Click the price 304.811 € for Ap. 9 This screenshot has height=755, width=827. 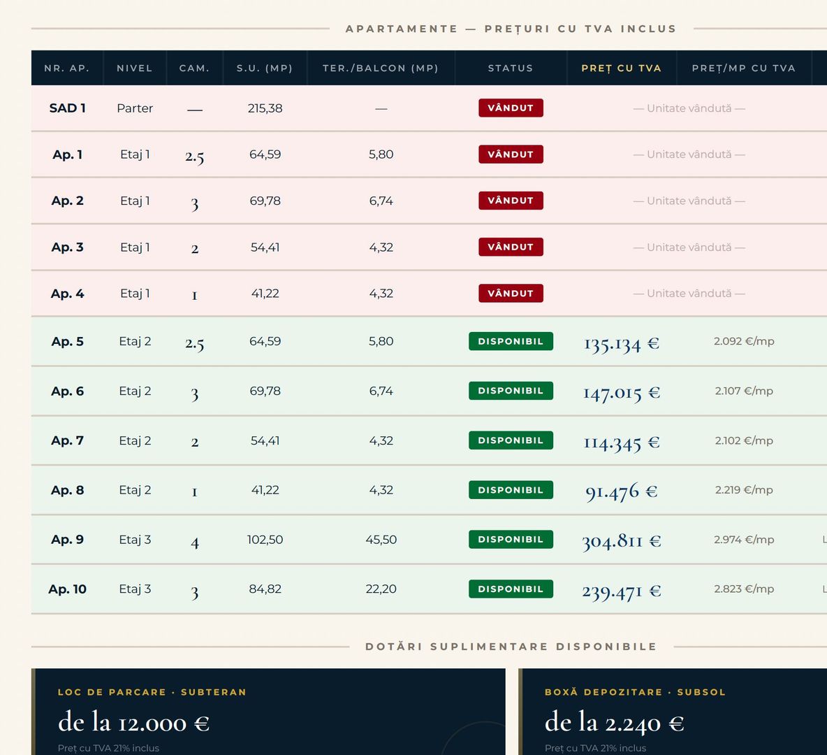coord(622,541)
